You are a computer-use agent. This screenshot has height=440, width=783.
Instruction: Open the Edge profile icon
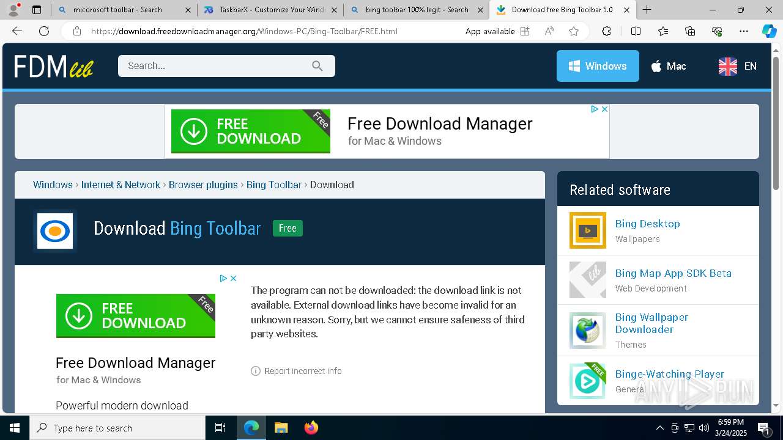click(13, 10)
